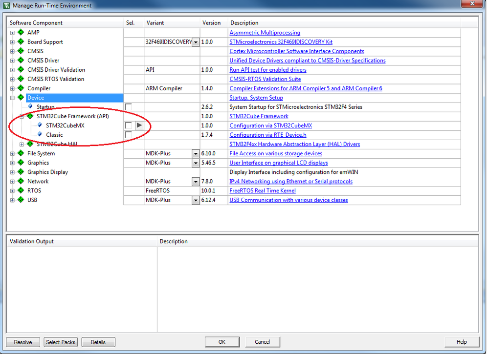The image size is (488, 354).
Task: Open the CMSIS-RTOS Validation Suite link
Action: [265, 79]
